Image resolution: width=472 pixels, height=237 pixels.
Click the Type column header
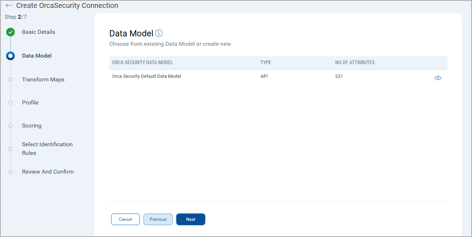[x=266, y=63]
